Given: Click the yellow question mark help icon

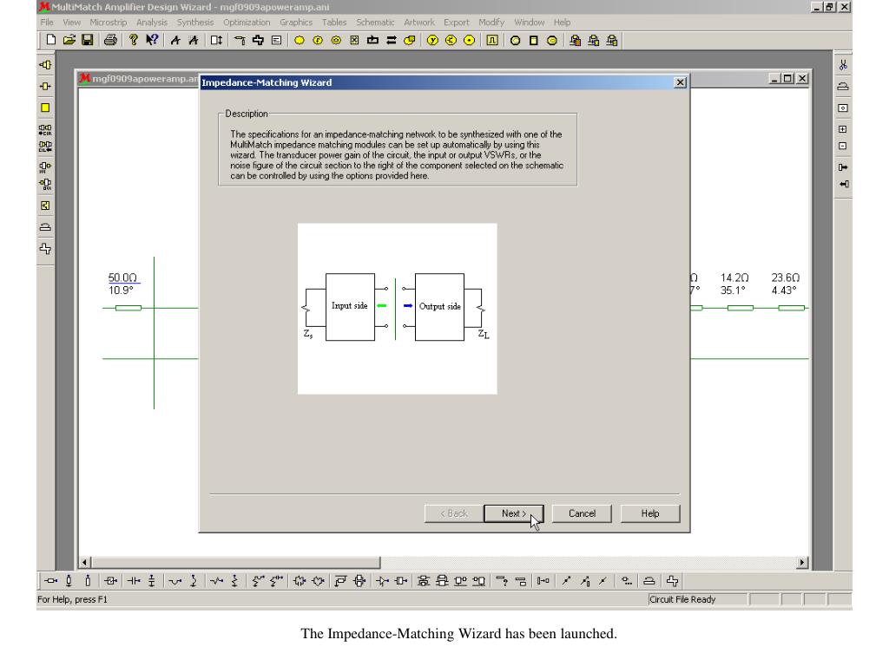Looking at the screenshot, I should coord(133,40).
